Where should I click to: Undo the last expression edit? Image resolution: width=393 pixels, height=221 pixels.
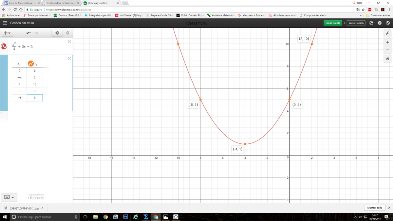tap(28, 33)
